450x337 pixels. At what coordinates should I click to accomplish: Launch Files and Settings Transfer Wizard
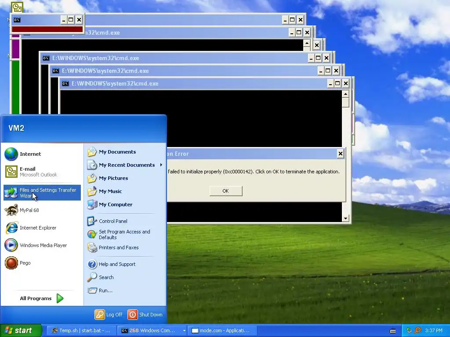click(42, 193)
